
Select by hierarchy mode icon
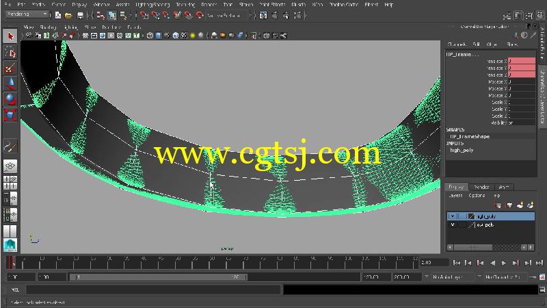tap(101, 15)
